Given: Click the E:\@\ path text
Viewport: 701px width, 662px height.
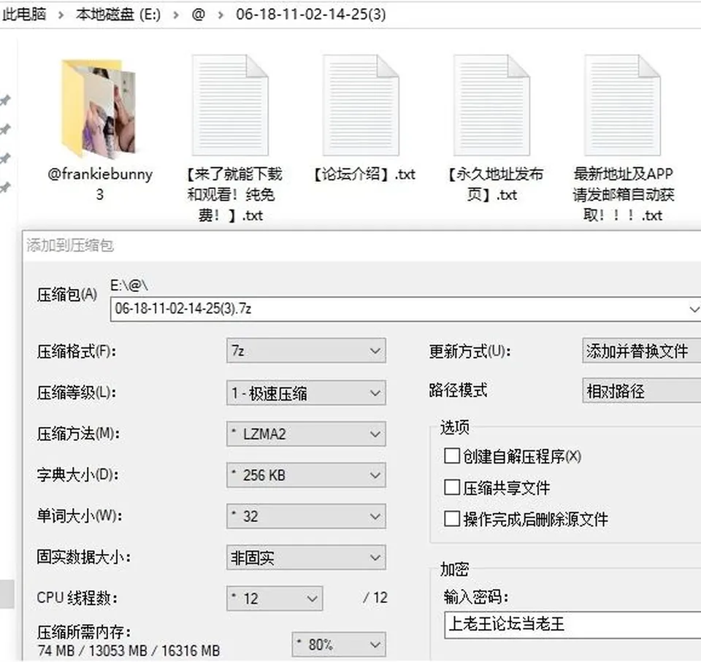Looking at the screenshot, I should coord(129,285).
